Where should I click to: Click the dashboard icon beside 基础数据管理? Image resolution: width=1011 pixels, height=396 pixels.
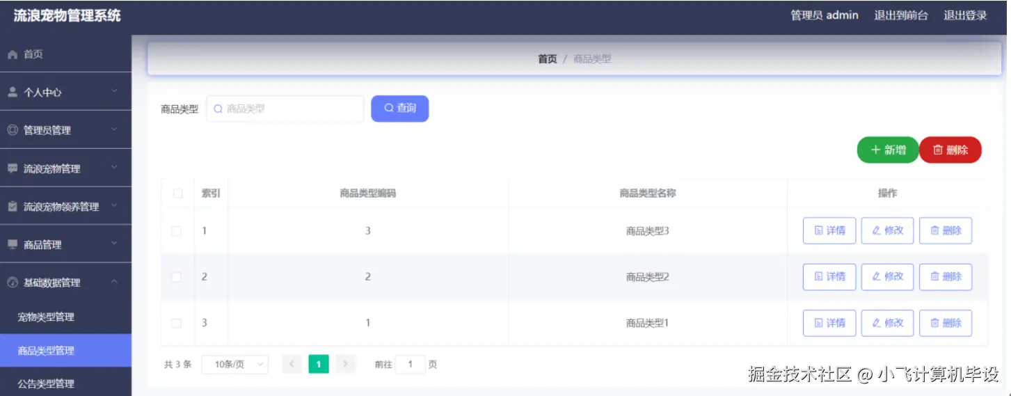click(13, 283)
